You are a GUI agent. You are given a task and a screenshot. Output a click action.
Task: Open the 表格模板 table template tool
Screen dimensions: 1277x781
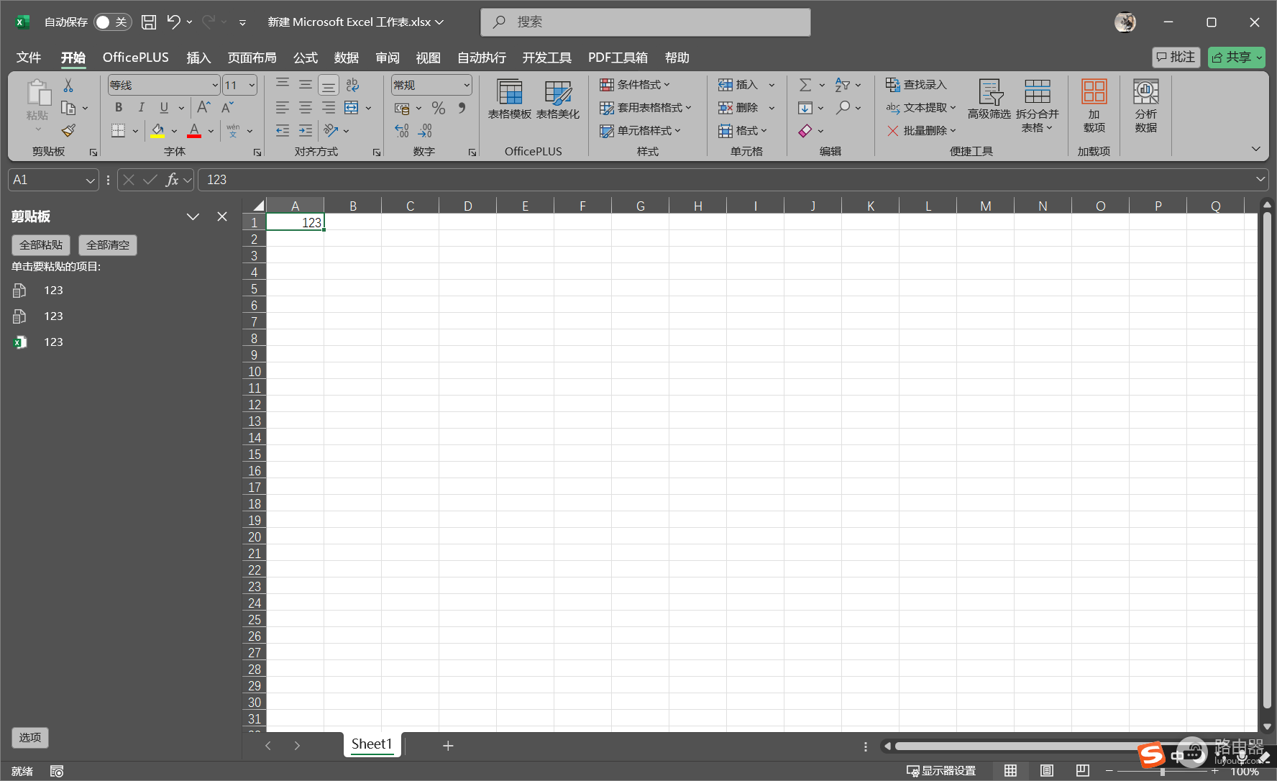[x=510, y=99]
